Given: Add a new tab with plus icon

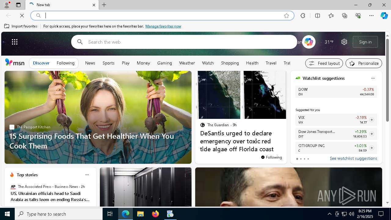Looking at the screenshot, I should click(104, 5).
